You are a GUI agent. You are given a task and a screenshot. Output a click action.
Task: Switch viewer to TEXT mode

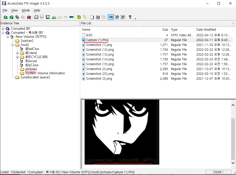click(x=117, y=17)
